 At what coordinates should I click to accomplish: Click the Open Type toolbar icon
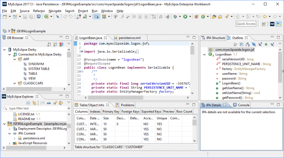tap(214, 17)
